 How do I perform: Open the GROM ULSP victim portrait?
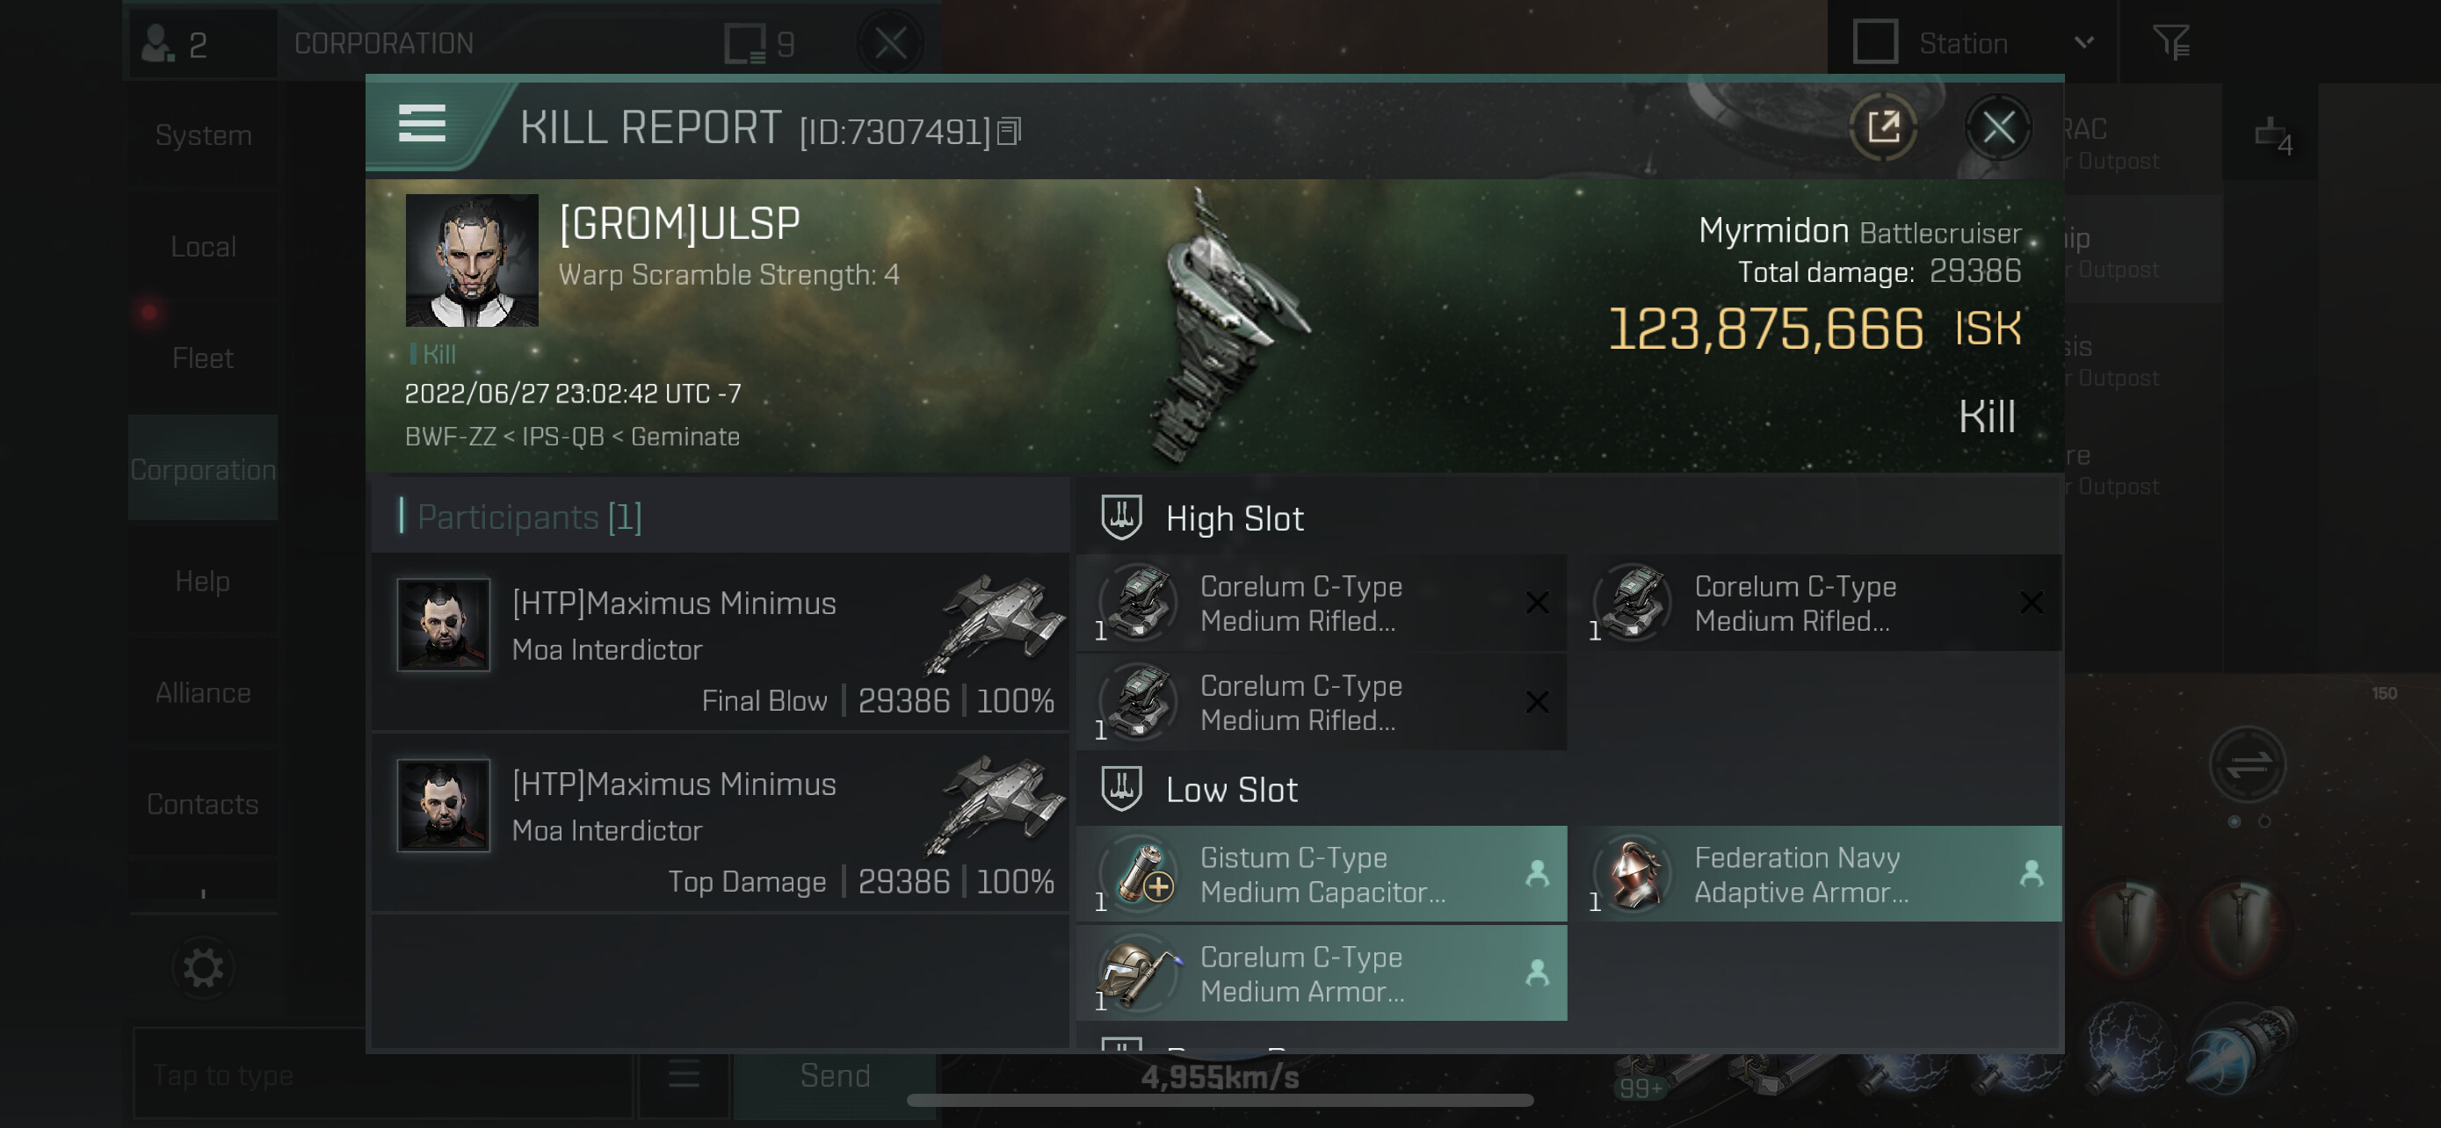tap(472, 260)
